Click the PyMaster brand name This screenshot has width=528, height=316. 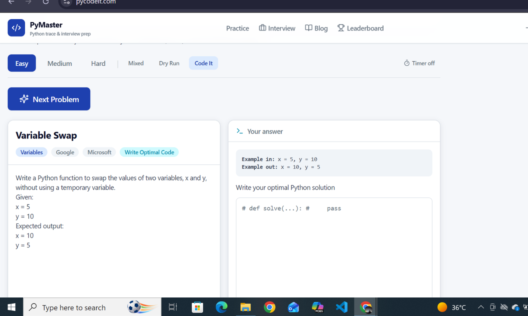tap(46, 25)
